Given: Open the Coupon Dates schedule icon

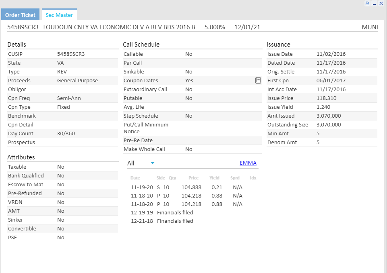Looking at the screenshot, I should click(x=258, y=80).
